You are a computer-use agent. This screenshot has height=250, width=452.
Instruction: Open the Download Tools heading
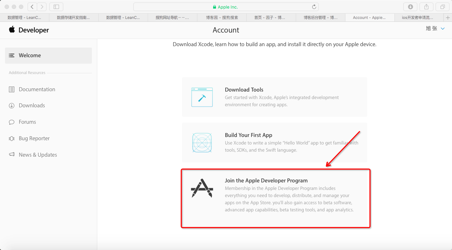pos(244,90)
